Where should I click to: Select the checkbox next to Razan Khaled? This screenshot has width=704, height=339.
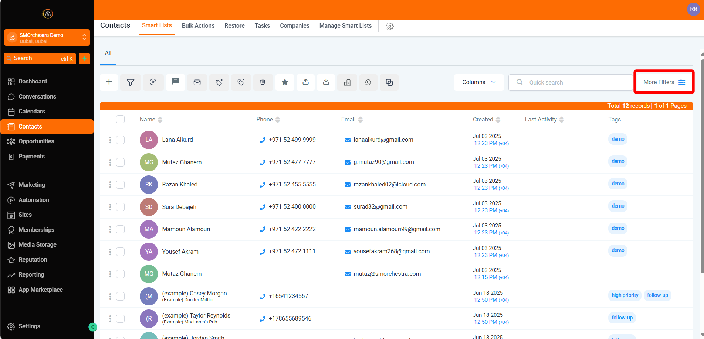point(120,185)
